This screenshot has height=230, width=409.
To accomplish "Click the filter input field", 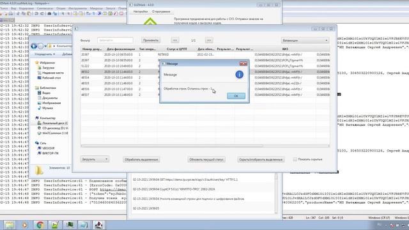I will pos(115,40).
